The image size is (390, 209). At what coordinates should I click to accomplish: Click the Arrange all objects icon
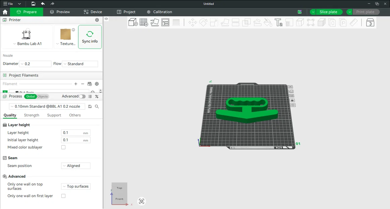pyautogui.click(x=165, y=22)
